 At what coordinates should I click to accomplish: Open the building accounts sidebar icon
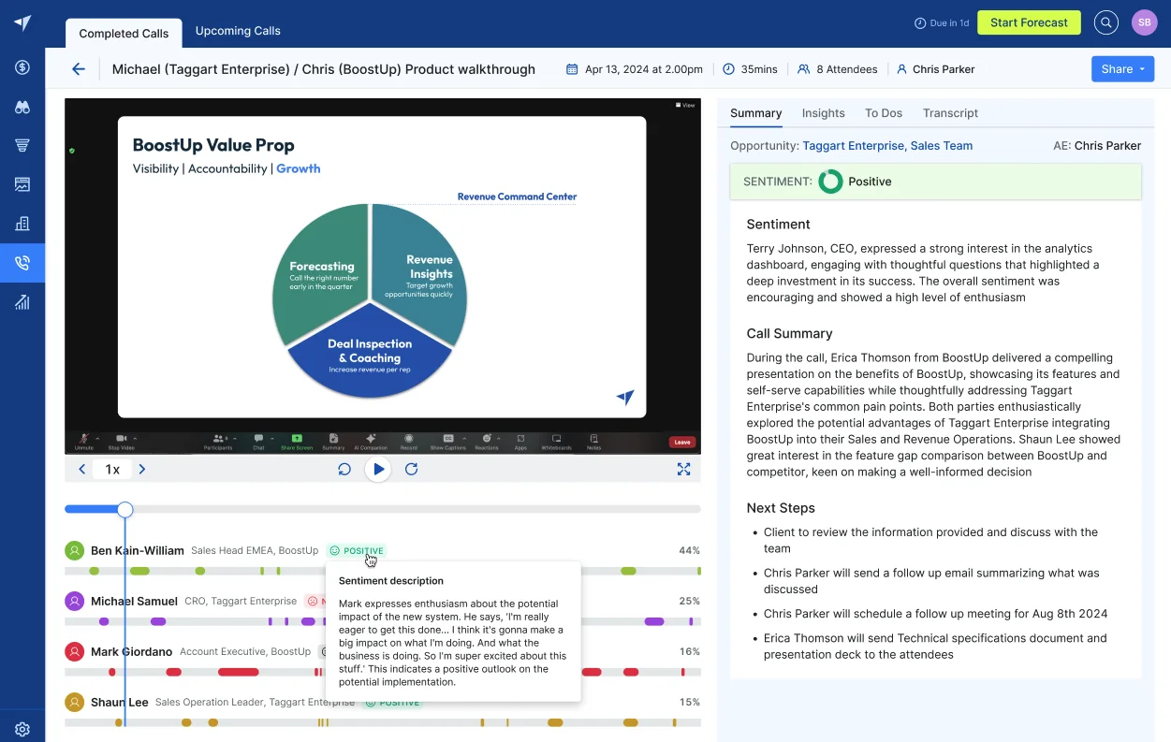(22, 224)
